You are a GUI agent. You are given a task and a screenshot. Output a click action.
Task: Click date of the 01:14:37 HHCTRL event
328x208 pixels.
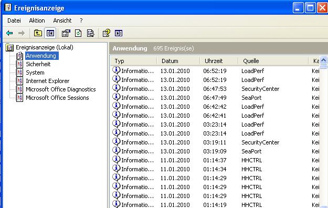coord(175,160)
